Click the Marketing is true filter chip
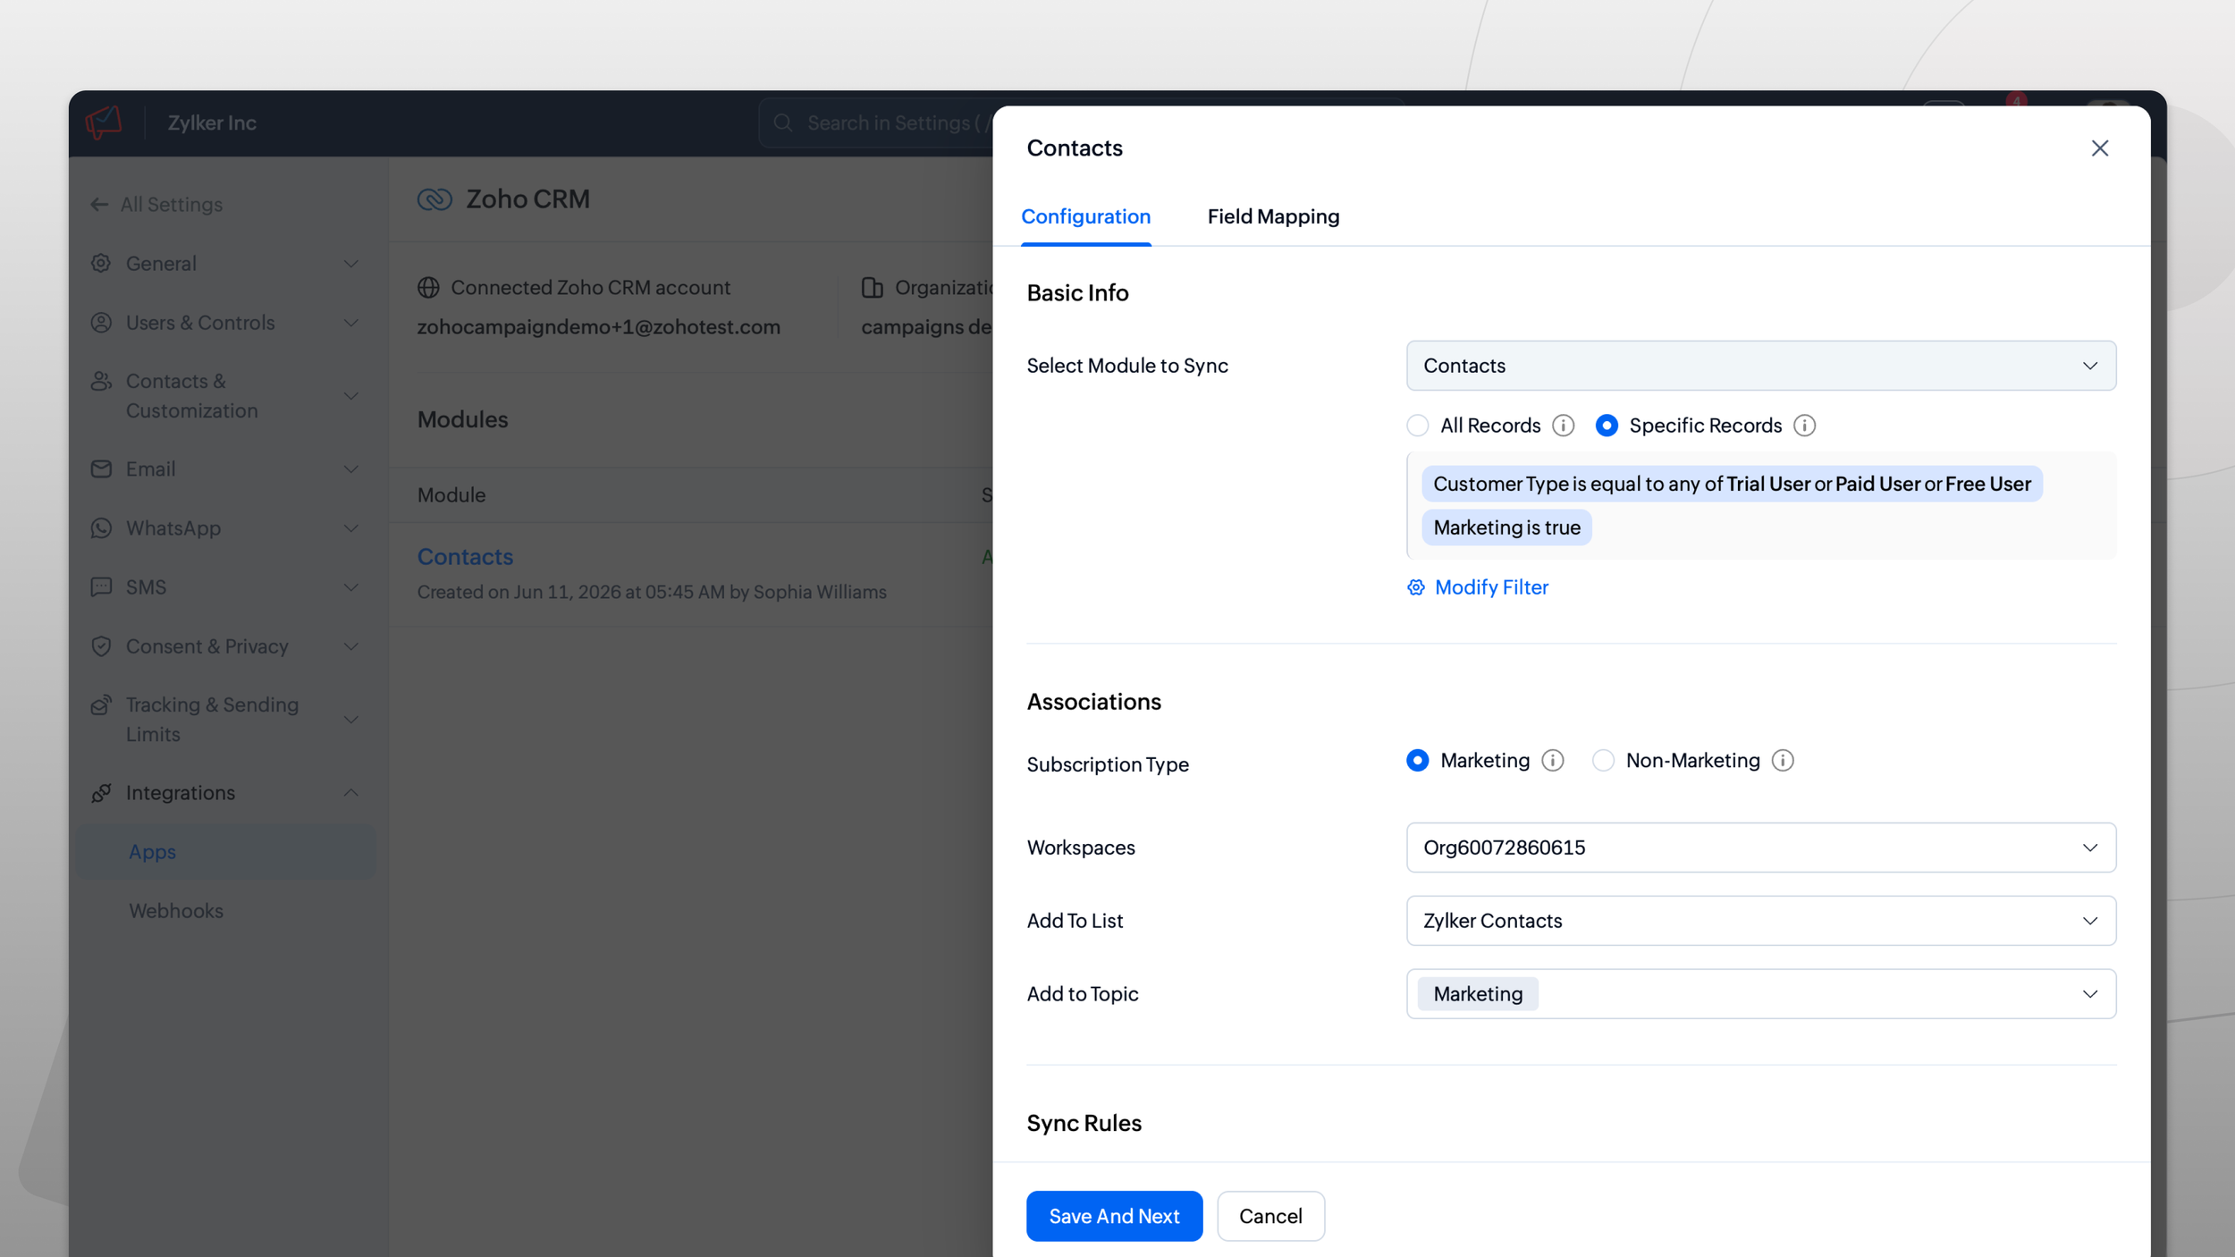Image resolution: width=2235 pixels, height=1257 pixels. coord(1506,527)
